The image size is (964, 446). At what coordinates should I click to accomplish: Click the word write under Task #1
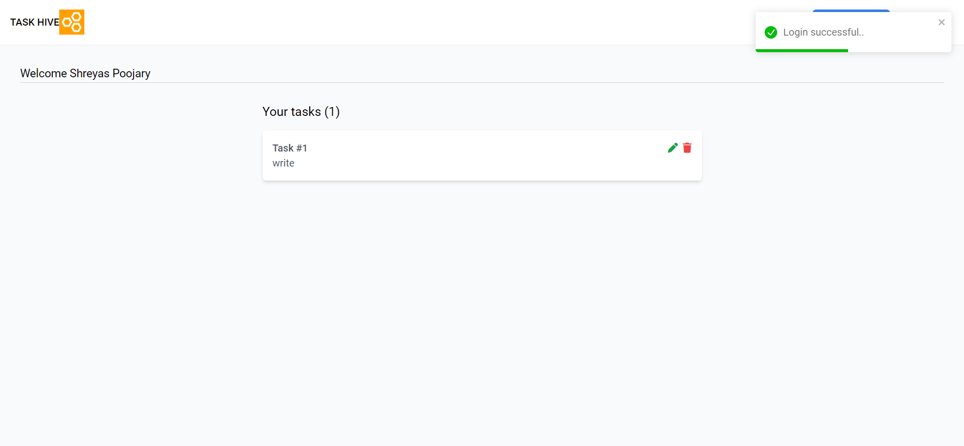(283, 163)
